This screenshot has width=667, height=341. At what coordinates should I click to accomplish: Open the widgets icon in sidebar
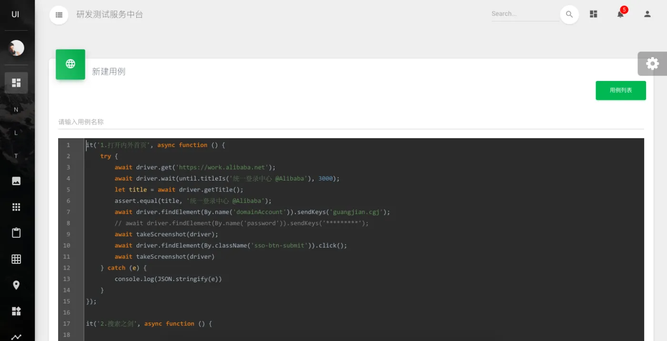[x=16, y=311]
